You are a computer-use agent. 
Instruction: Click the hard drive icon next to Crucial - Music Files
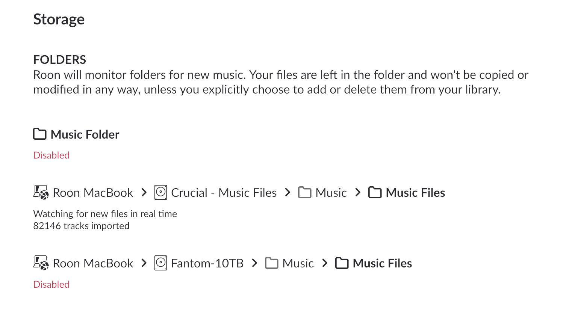161,192
